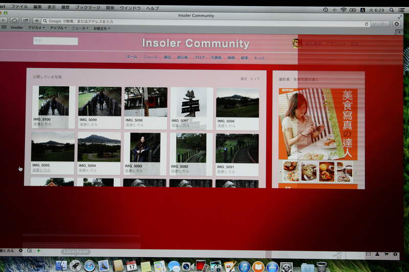Screen dimensions: 409x272
Task: Click the user profile icon in the bottom bar
Action: click(x=377, y=254)
